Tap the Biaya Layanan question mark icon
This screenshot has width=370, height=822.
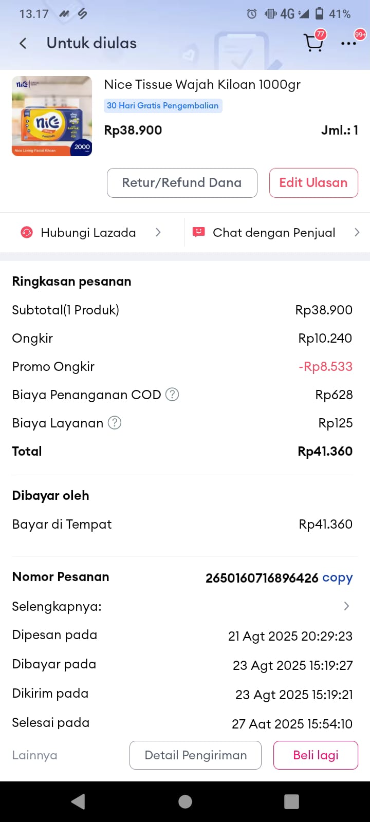[x=115, y=423]
